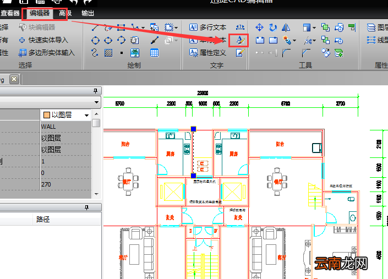The height and width of the screenshot is (279, 388).
Task: Switch to the 编辑器 tab
Action: pos(40,13)
